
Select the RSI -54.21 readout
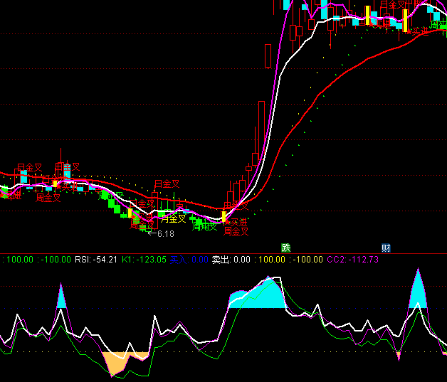coord(96,260)
